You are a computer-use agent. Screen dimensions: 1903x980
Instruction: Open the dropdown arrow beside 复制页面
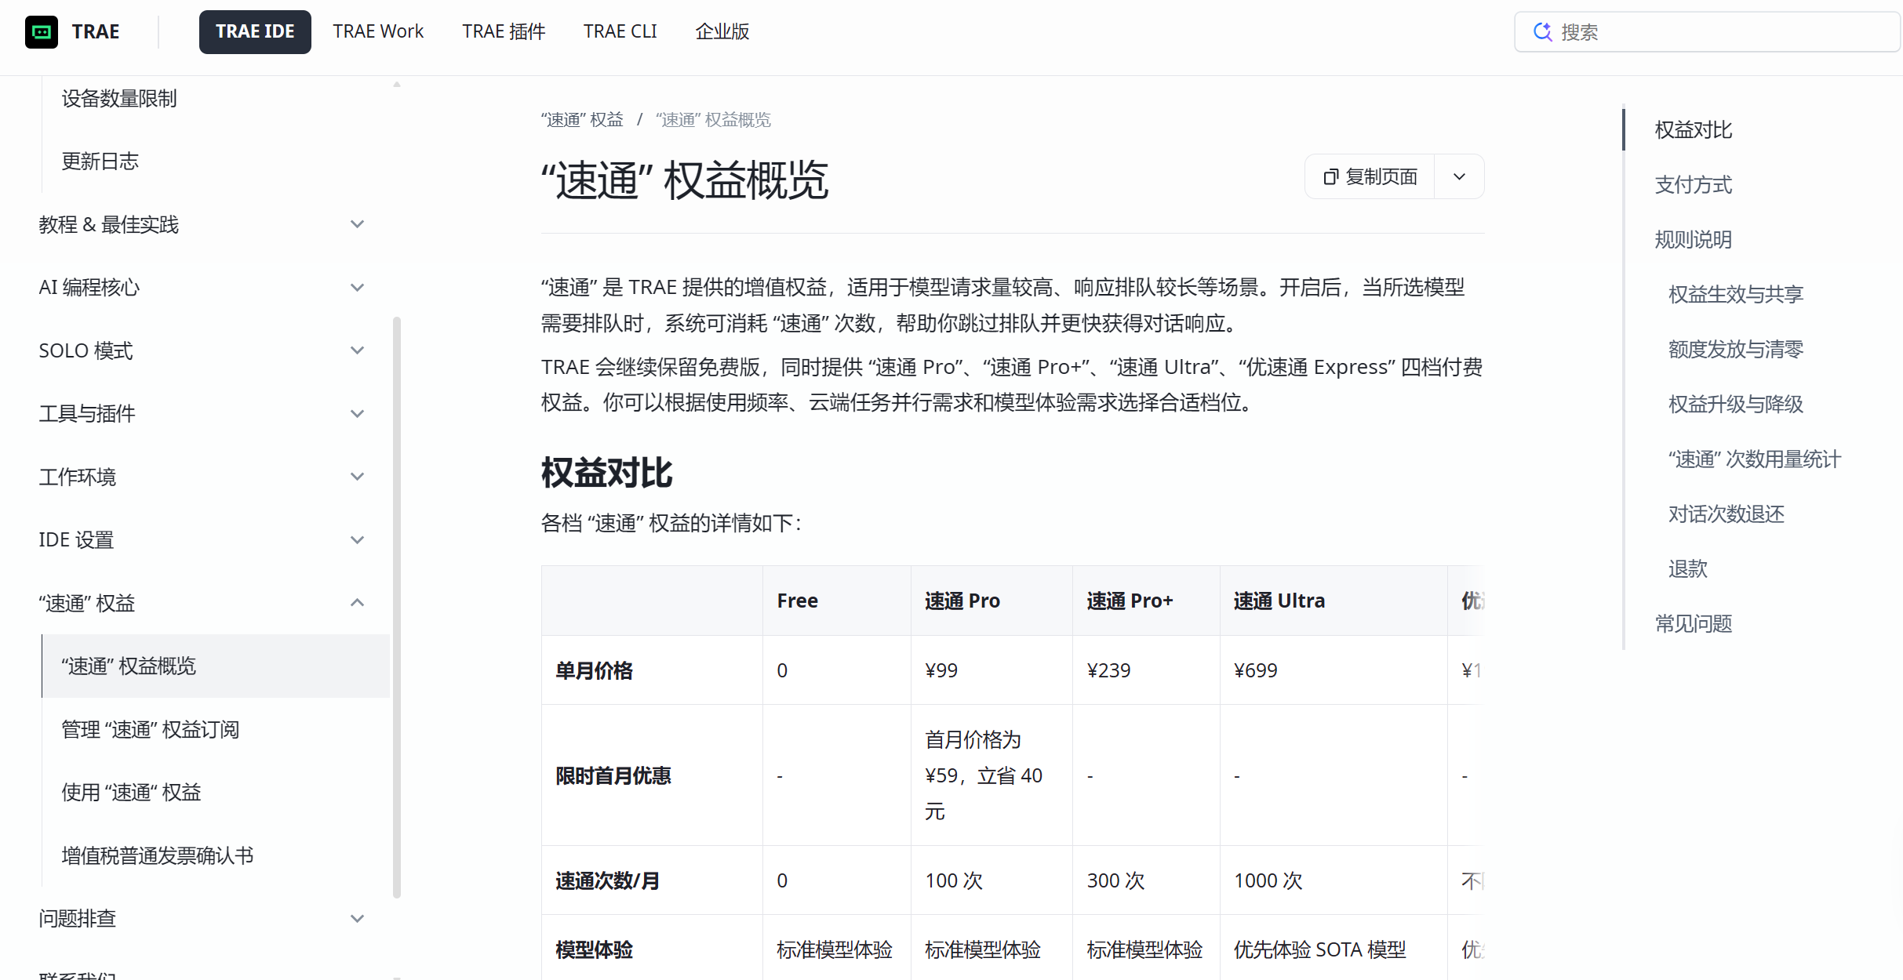point(1459,177)
